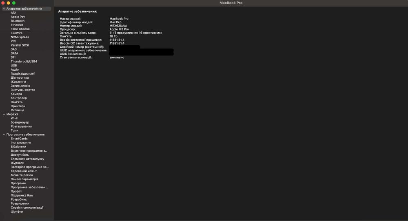408x221 pixels.
Task: Open Керований клієнт entry
Action: (x=24, y=171)
